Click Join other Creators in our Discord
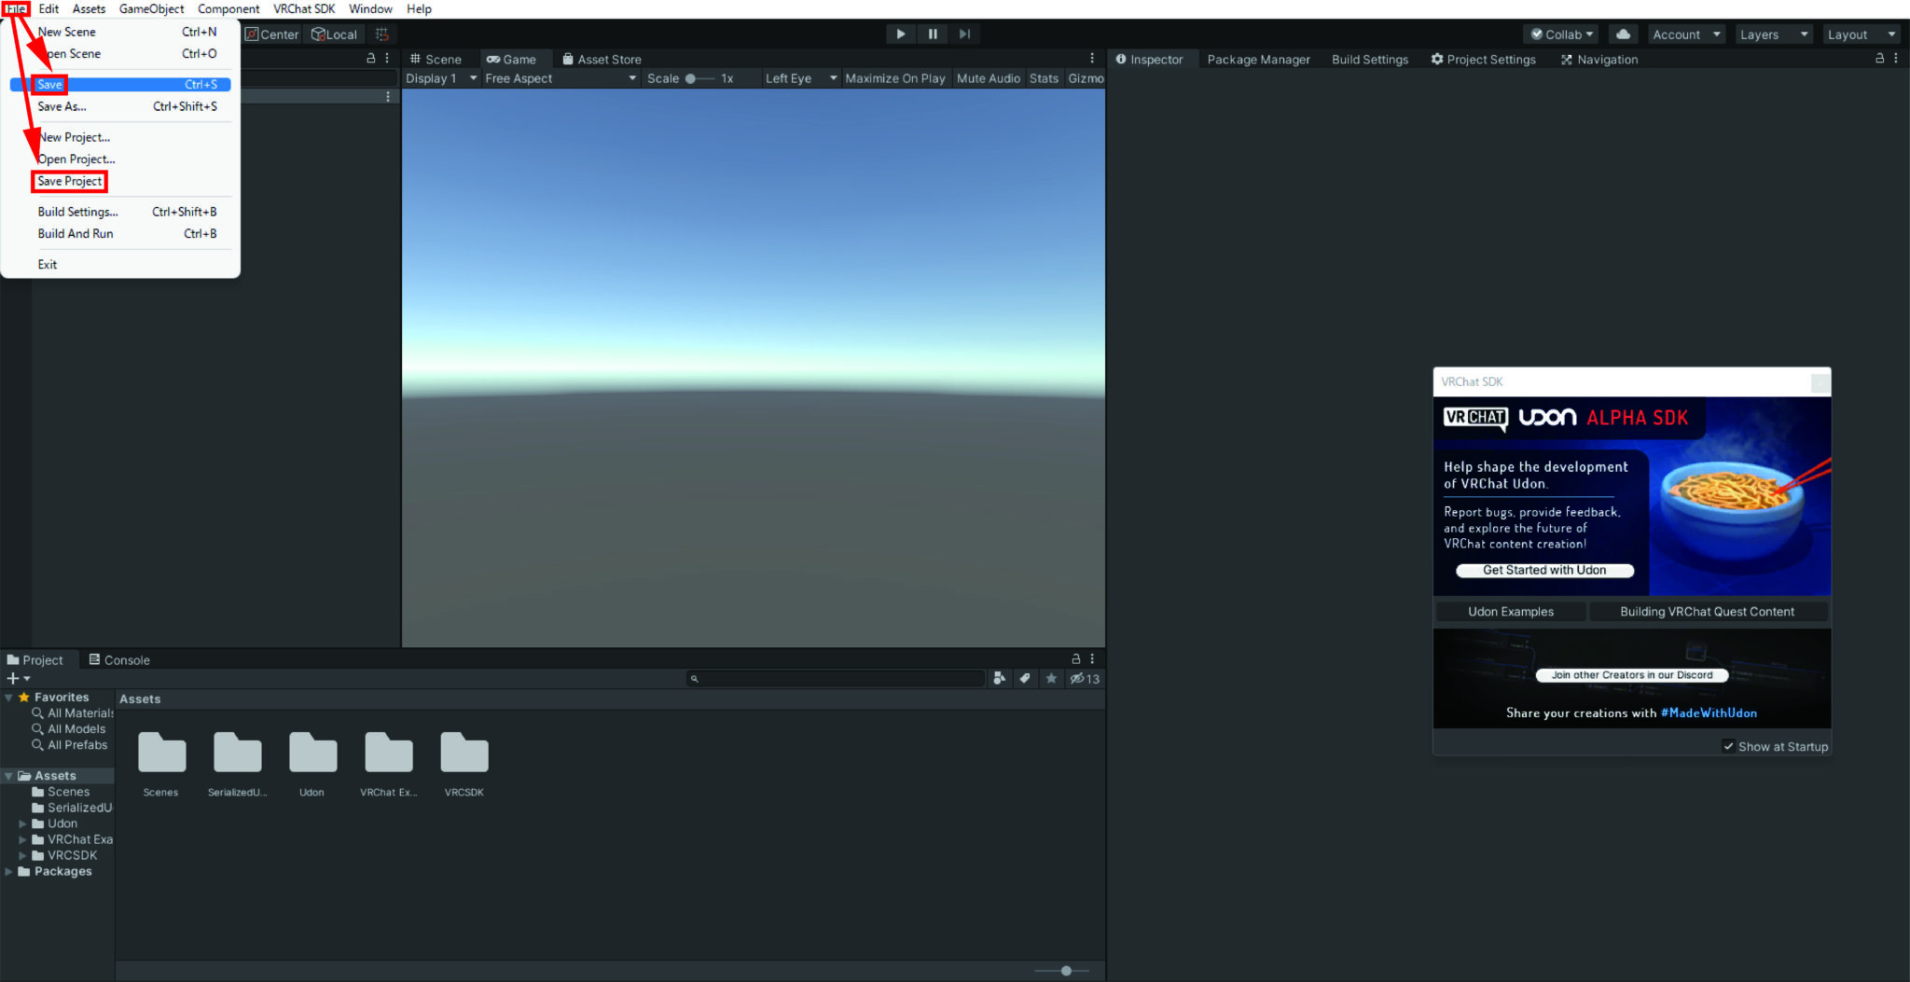Viewport: 1910px width, 982px height. click(x=1630, y=674)
